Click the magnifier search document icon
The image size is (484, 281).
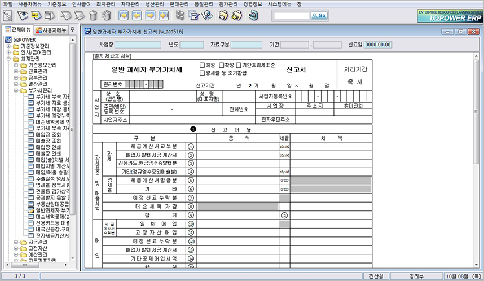(207, 15)
